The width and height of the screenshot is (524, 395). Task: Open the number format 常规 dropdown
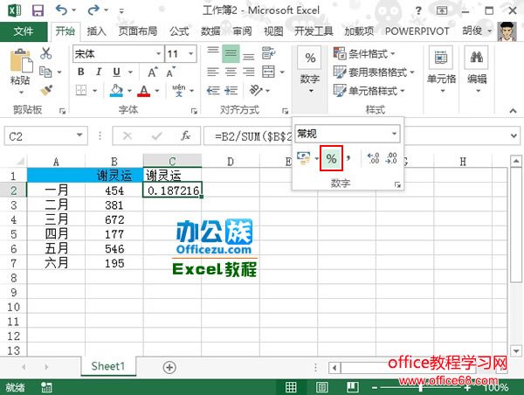[395, 134]
